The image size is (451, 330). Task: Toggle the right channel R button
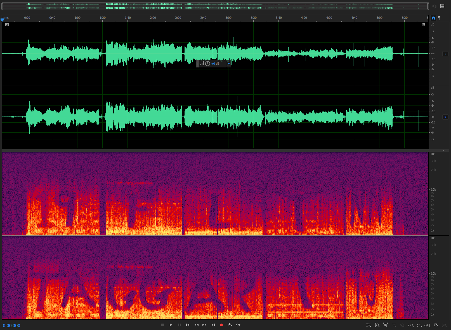[445, 117]
